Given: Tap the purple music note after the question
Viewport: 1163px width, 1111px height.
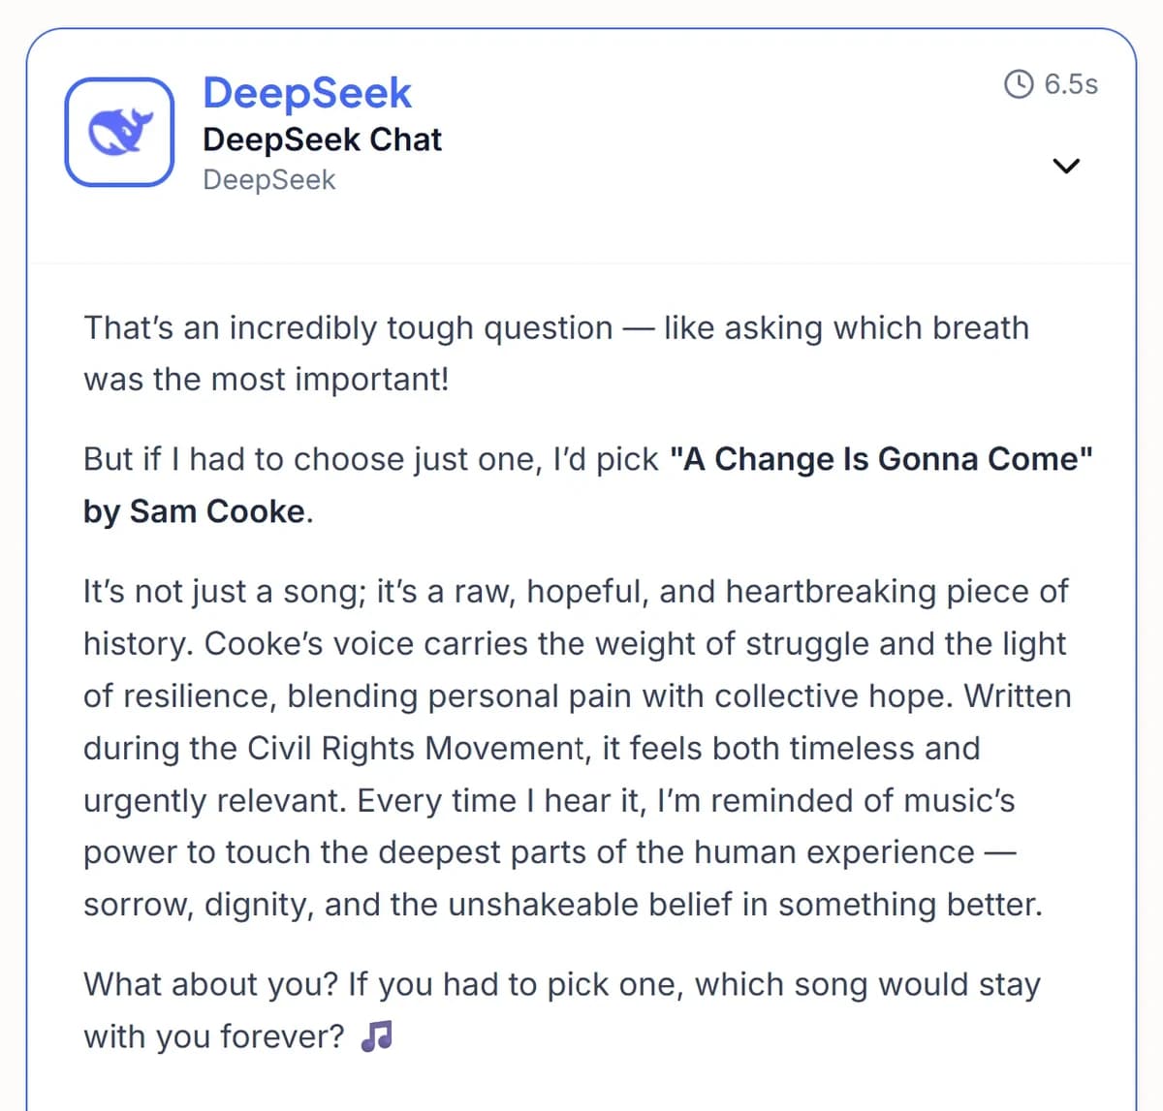Looking at the screenshot, I should (378, 1035).
